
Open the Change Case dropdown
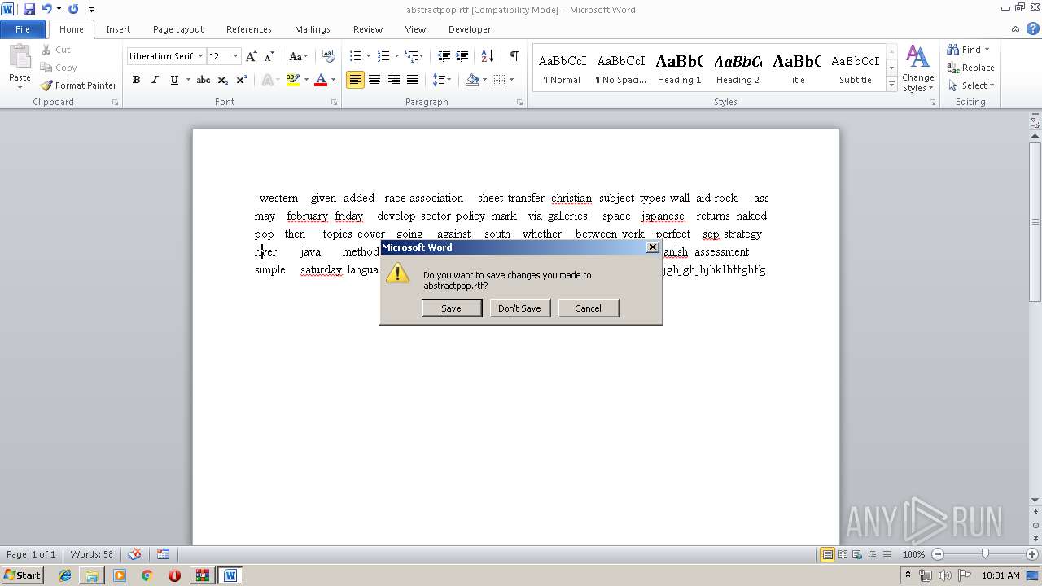click(x=298, y=56)
